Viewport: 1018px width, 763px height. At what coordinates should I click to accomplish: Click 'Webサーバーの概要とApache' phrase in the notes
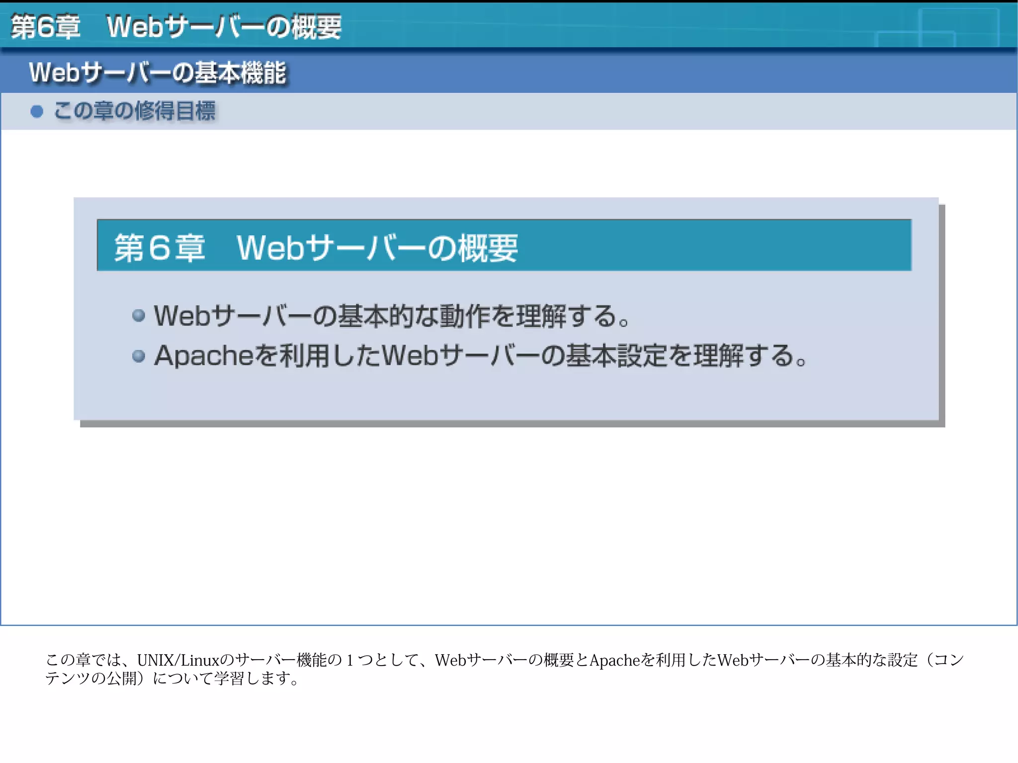pos(537,660)
